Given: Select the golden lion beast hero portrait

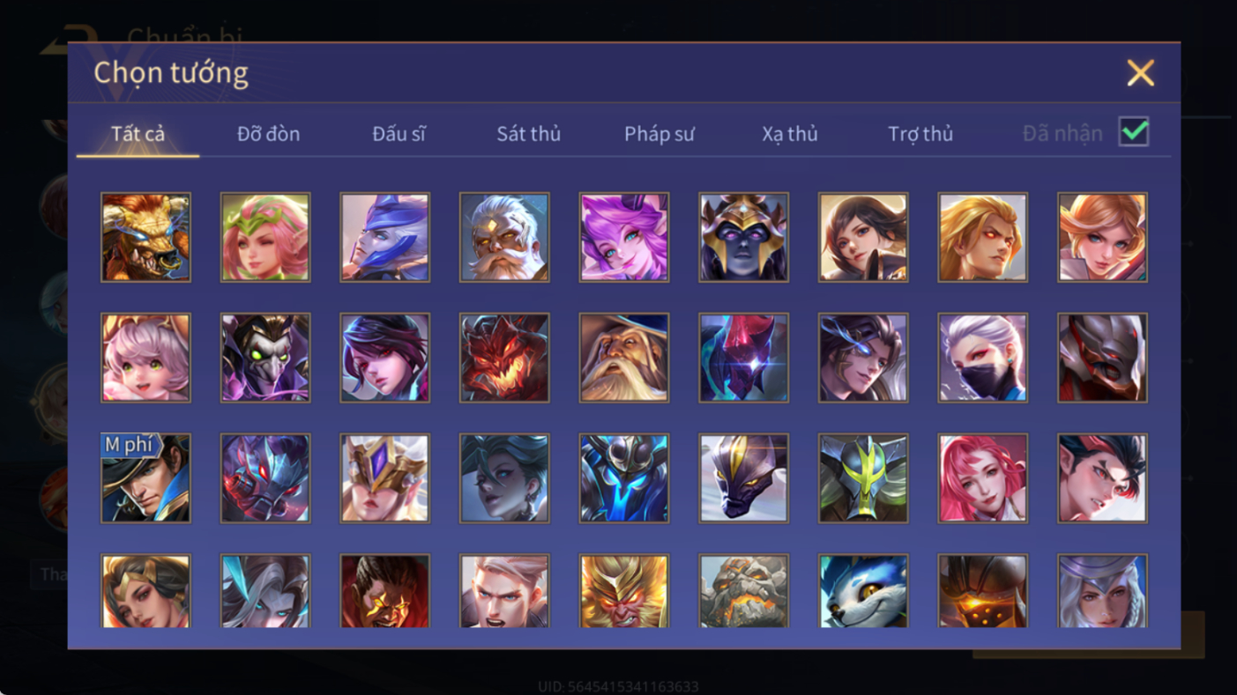Looking at the screenshot, I should pos(145,237).
